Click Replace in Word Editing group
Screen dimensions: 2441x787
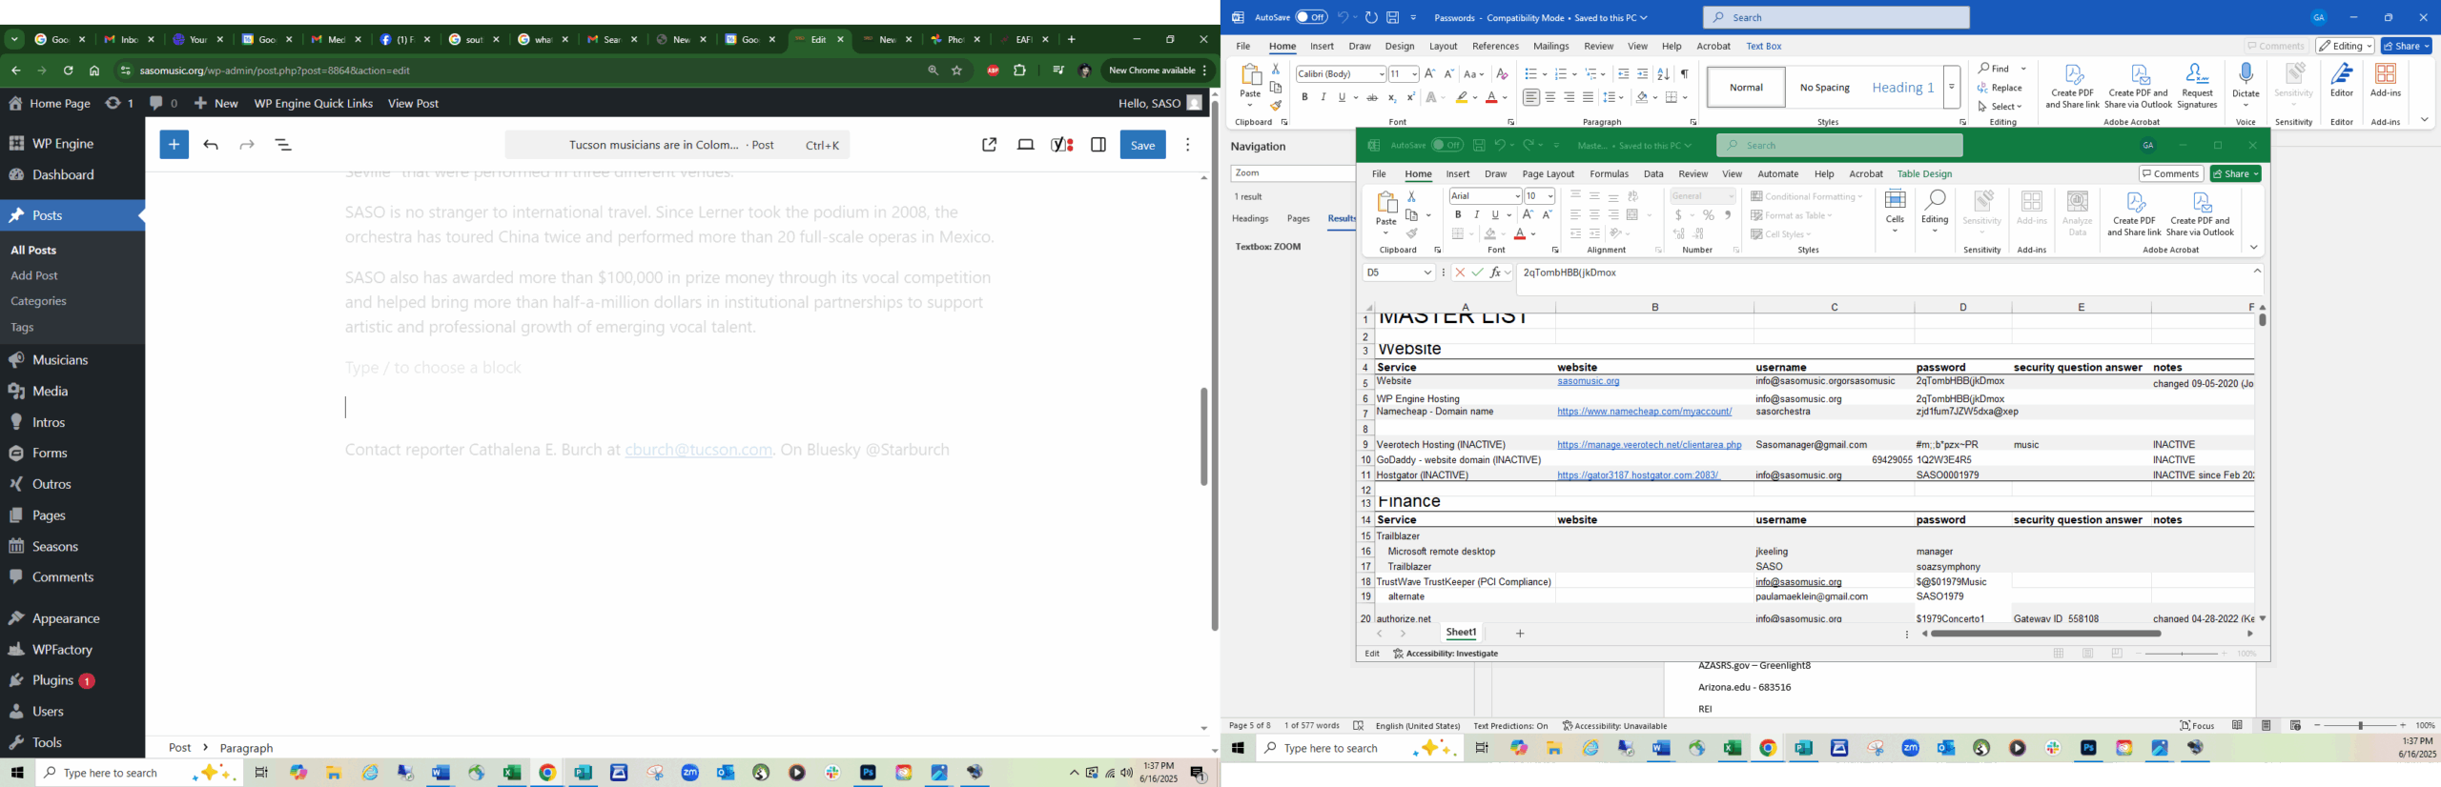pyautogui.click(x=2000, y=88)
